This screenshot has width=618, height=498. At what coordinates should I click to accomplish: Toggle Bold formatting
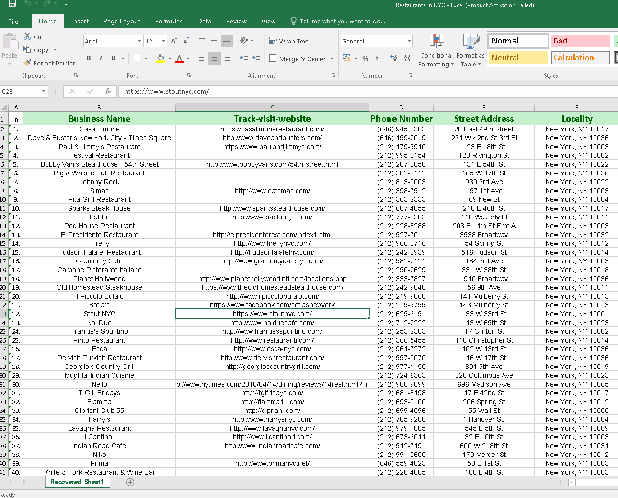click(x=89, y=58)
